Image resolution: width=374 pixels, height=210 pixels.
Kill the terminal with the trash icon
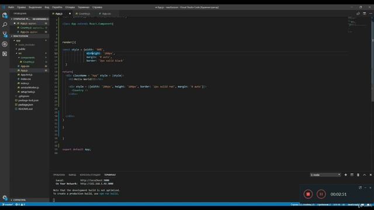[358, 175]
